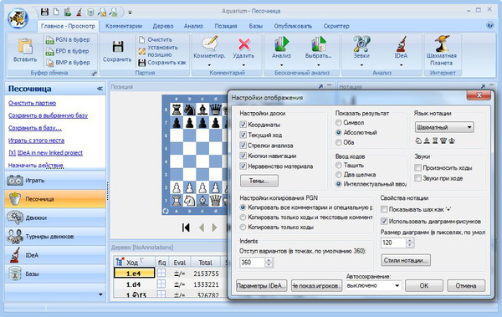Toggle the Координаты checkbox
Screen dimensions: 502x317
point(243,125)
